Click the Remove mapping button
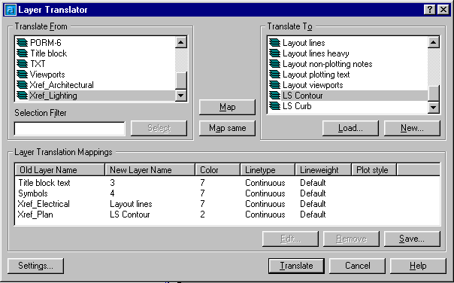 (351, 239)
